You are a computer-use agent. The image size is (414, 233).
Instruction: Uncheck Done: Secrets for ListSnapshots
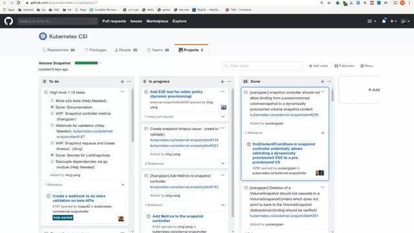52,155
